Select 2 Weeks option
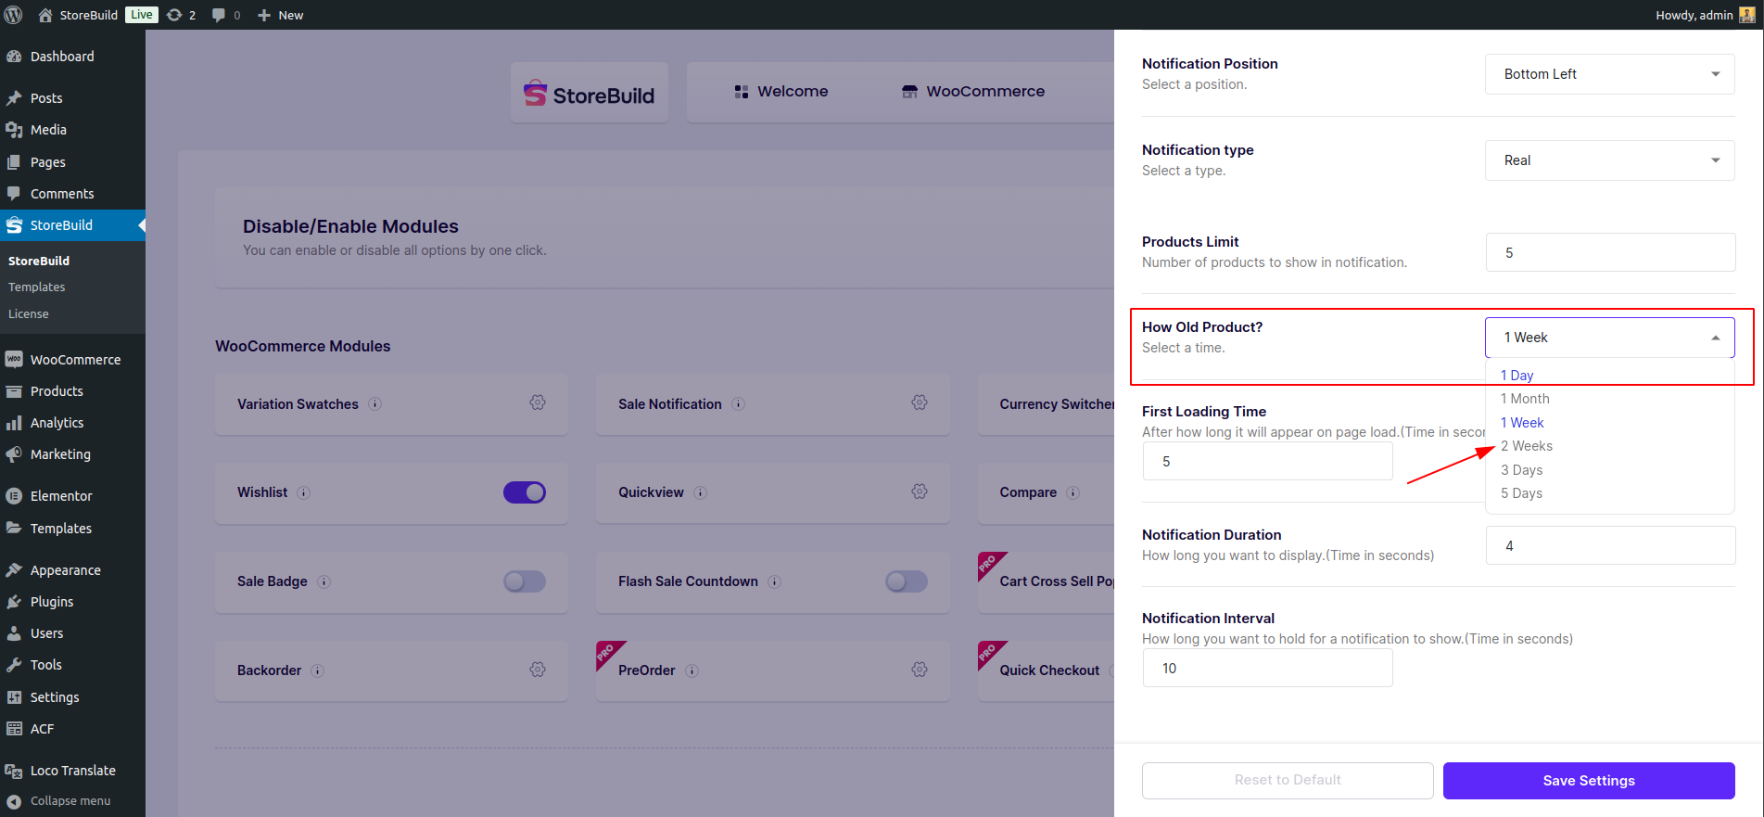 pyautogui.click(x=1527, y=446)
